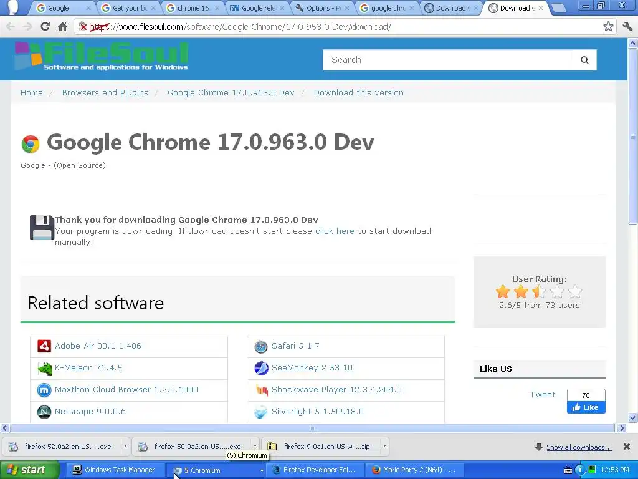Click the K-Meleon lizard icon
Image resolution: width=638 pixels, height=479 pixels.
[x=44, y=368]
